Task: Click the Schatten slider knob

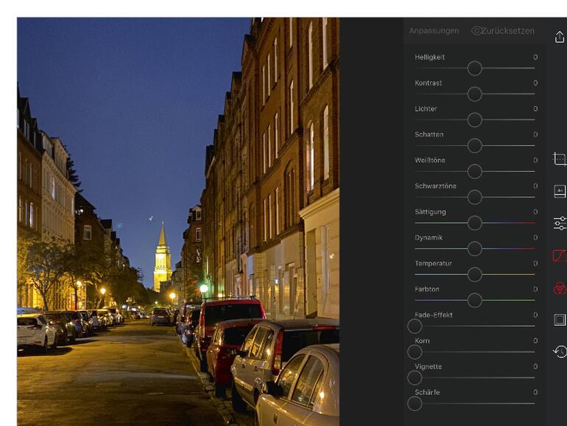Action: click(x=475, y=146)
